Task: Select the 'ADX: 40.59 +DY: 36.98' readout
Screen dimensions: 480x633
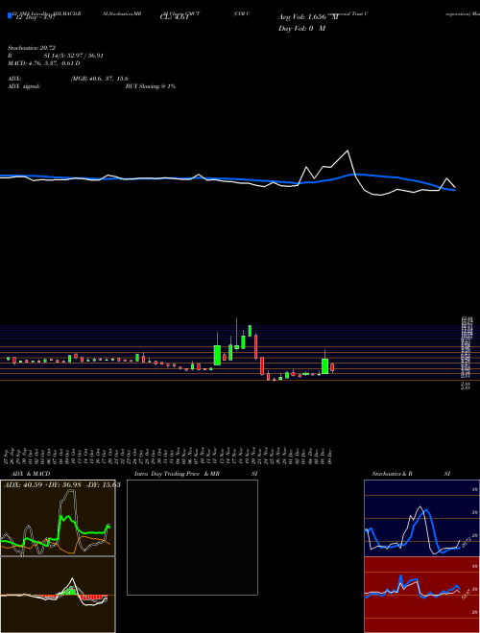Action: point(43,485)
